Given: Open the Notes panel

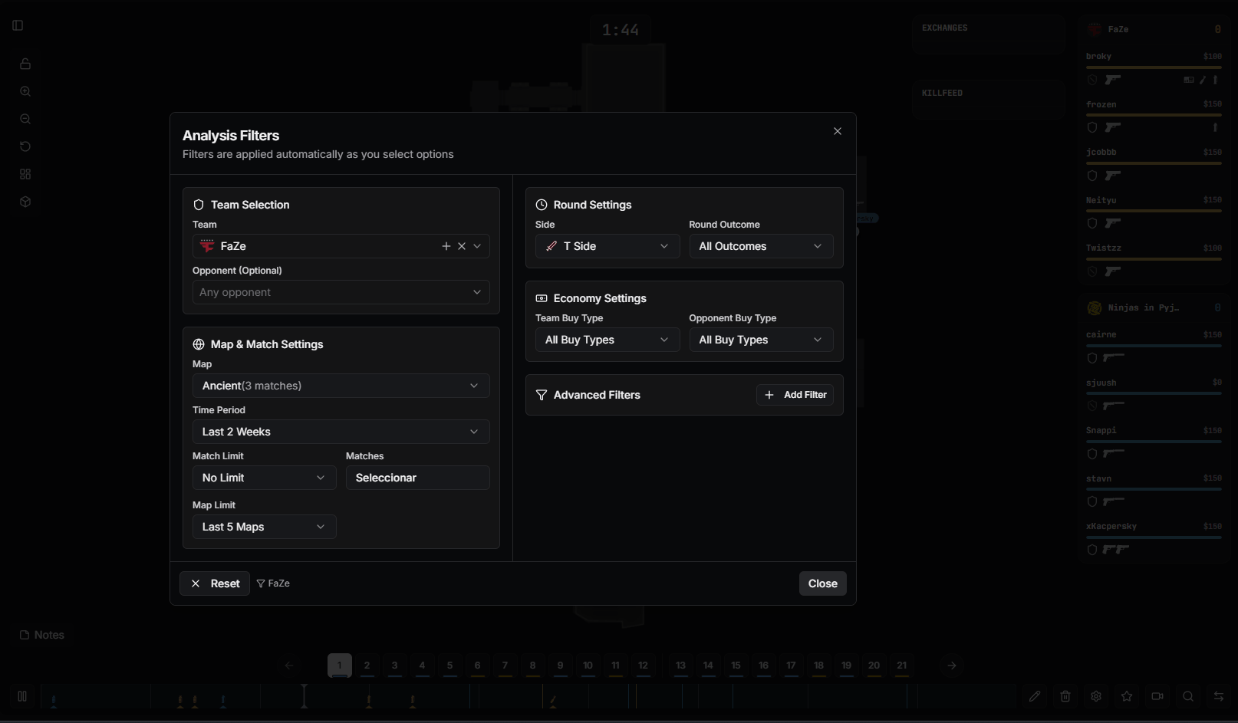Looking at the screenshot, I should tap(42, 635).
